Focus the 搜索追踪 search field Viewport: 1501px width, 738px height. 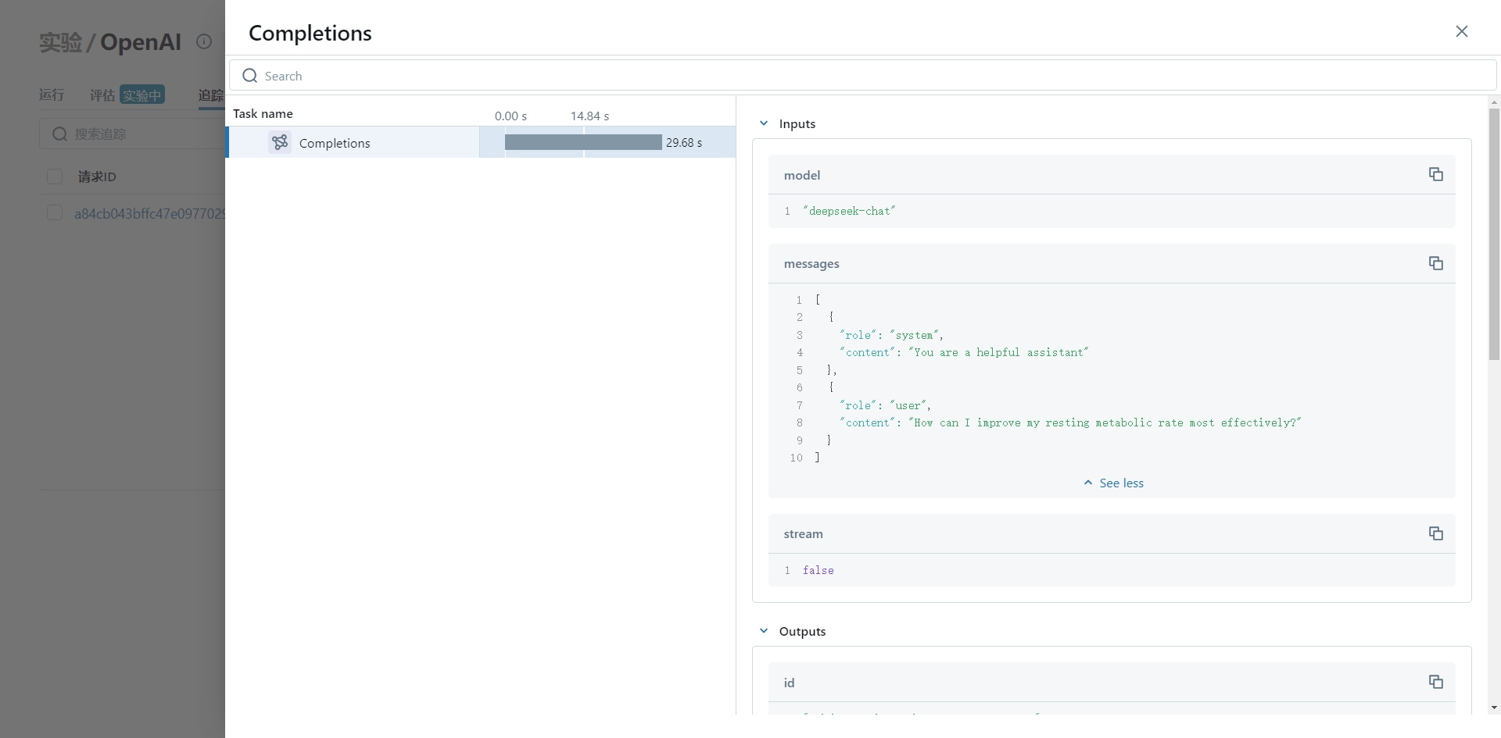click(x=133, y=134)
